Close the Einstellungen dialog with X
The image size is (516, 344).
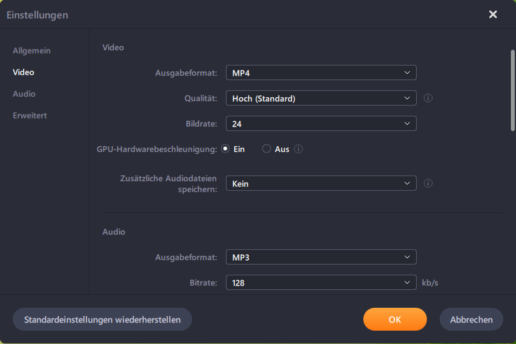493,15
